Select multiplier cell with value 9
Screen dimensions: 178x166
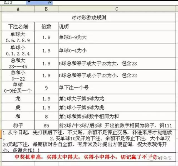46,88
